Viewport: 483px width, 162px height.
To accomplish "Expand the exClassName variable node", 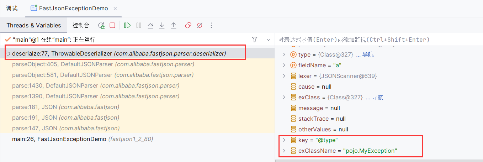I will tap(284, 151).
